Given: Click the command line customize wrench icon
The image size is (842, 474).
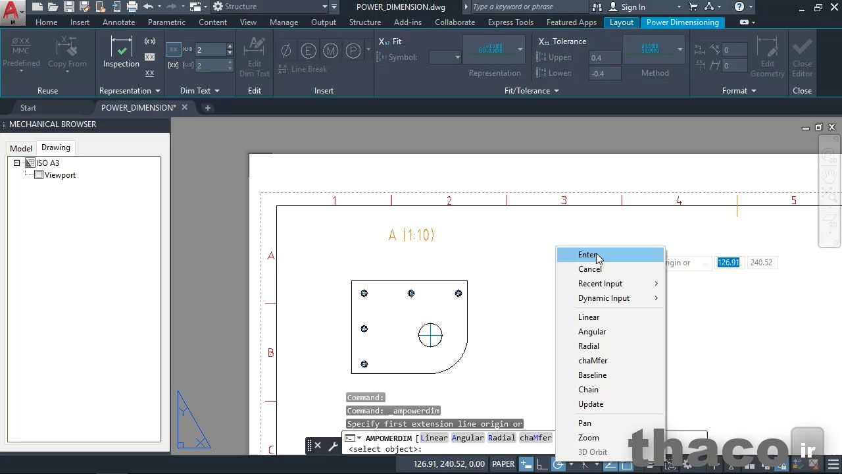Looking at the screenshot, I should (333, 446).
